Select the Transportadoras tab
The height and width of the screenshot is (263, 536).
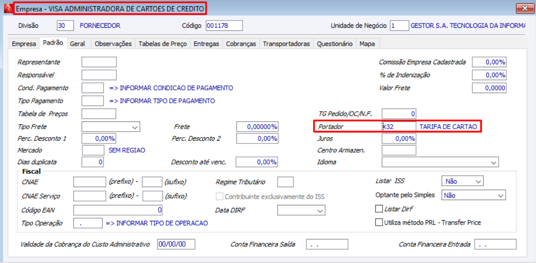coord(287,44)
